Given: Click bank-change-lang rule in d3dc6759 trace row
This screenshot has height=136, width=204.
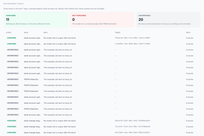Looking at the screenshot, I should (33, 121).
